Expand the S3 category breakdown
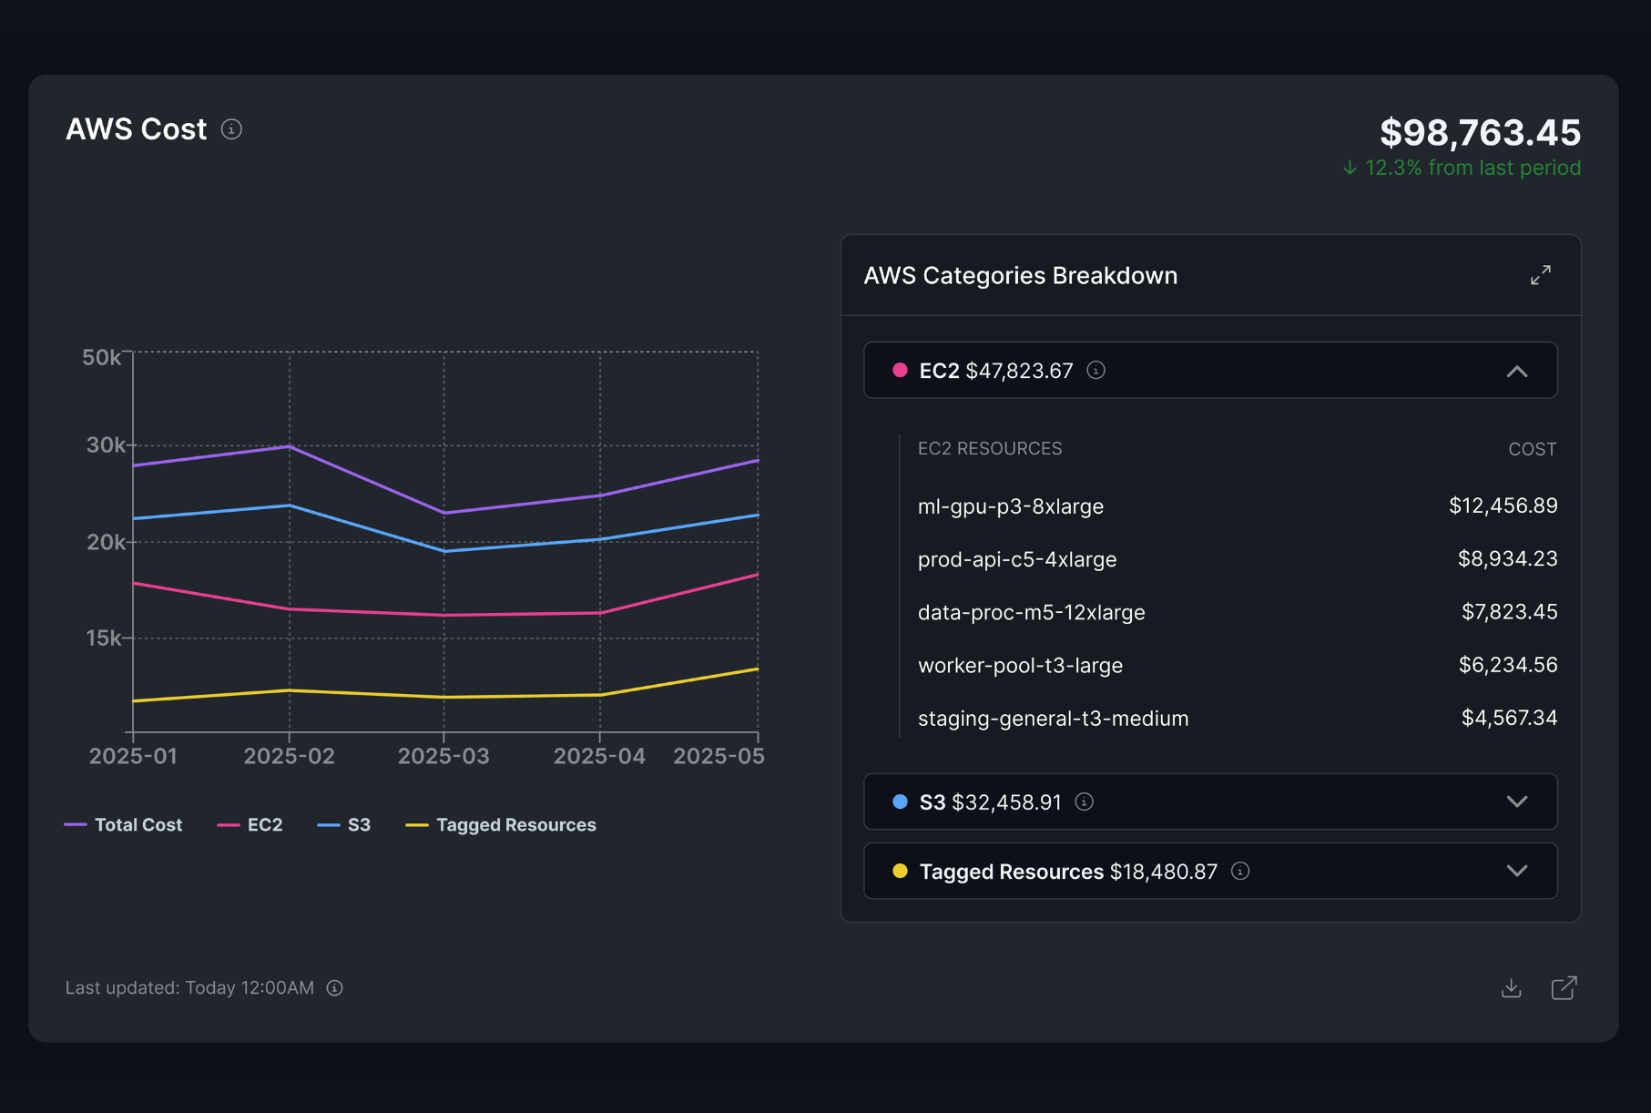This screenshot has width=1651, height=1113. click(1517, 802)
